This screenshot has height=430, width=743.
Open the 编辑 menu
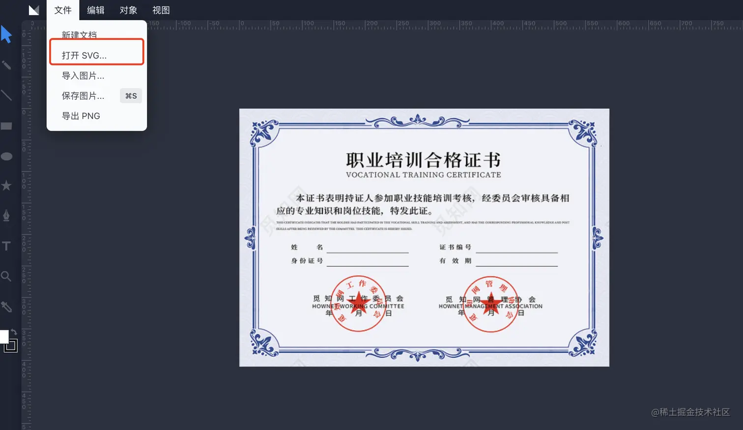tap(95, 10)
